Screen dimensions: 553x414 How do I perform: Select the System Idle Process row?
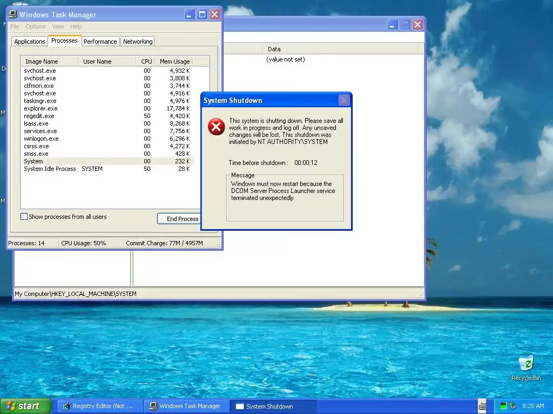coord(107,169)
